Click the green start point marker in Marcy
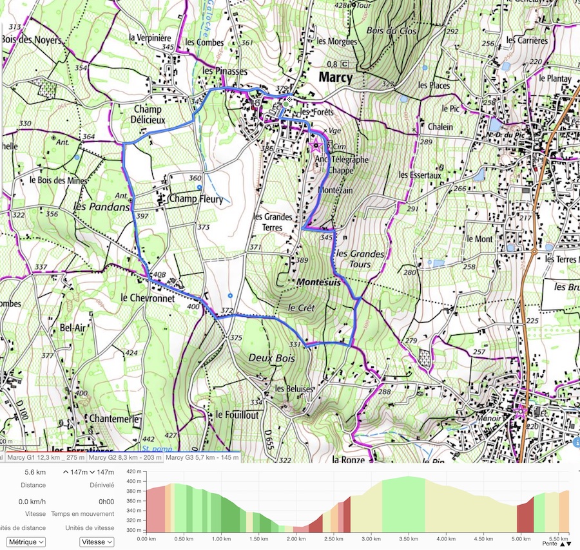The height and width of the screenshot is (550, 580). [285, 104]
